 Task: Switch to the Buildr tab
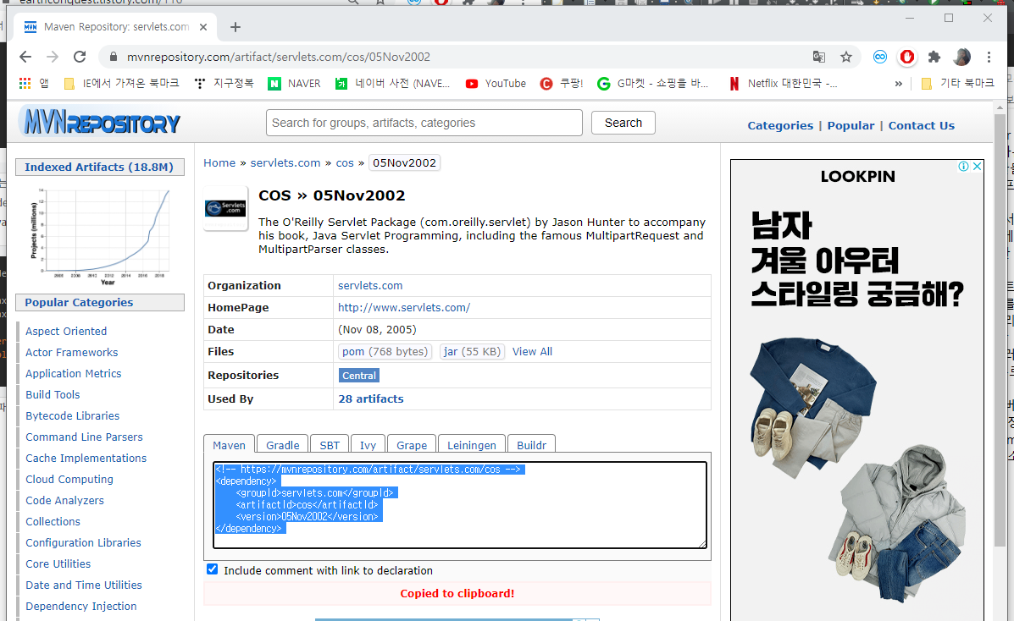click(x=532, y=444)
